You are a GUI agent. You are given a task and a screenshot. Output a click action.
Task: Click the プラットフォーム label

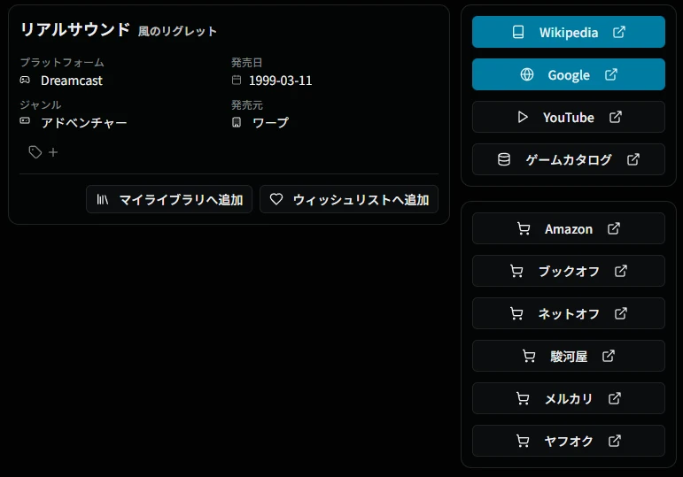[x=62, y=62]
